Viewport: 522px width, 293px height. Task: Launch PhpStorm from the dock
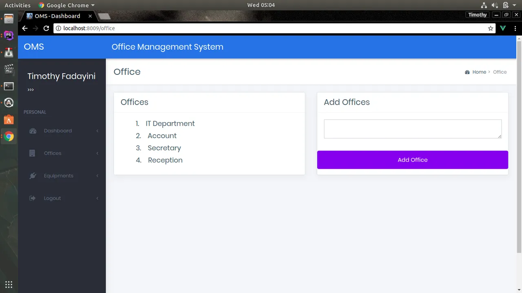[9, 35]
